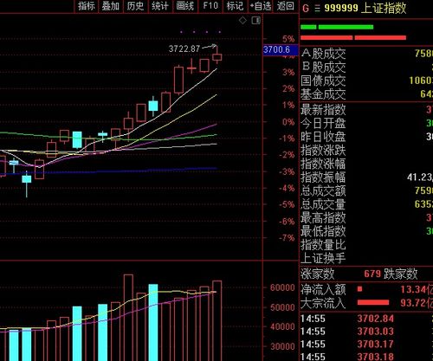The image size is (433, 361).
Task: Select the 基金成交 row label
Action: (323, 94)
